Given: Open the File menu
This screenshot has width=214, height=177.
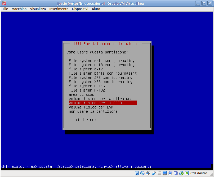Looking at the screenshot, I should (x=5, y=9).
